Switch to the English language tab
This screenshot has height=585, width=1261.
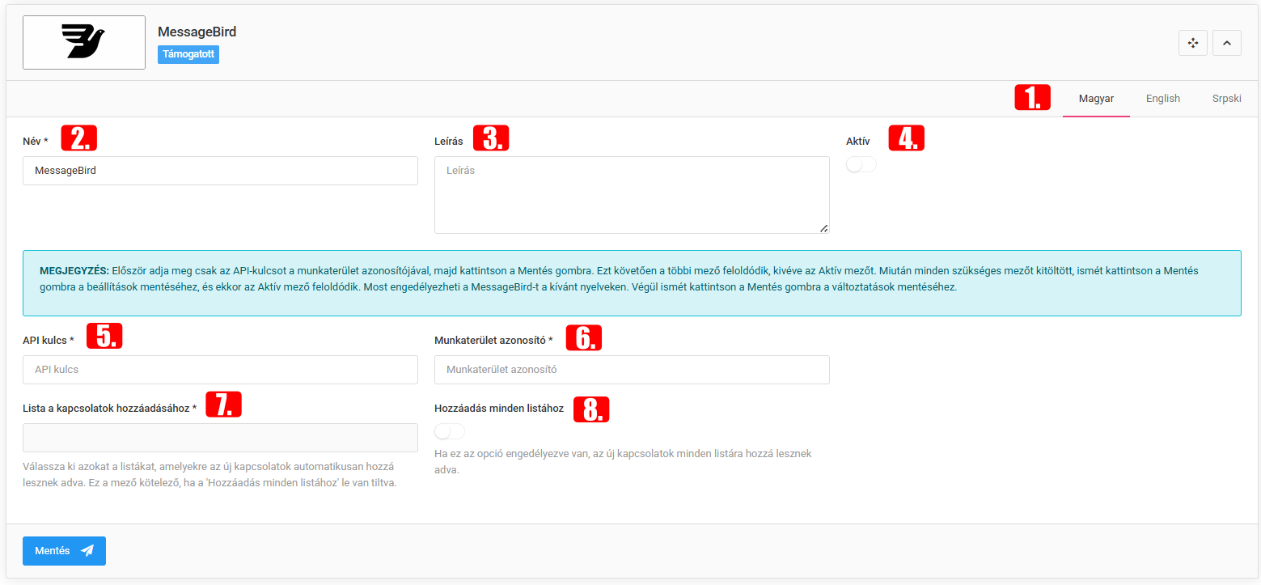tap(1162, 99)
